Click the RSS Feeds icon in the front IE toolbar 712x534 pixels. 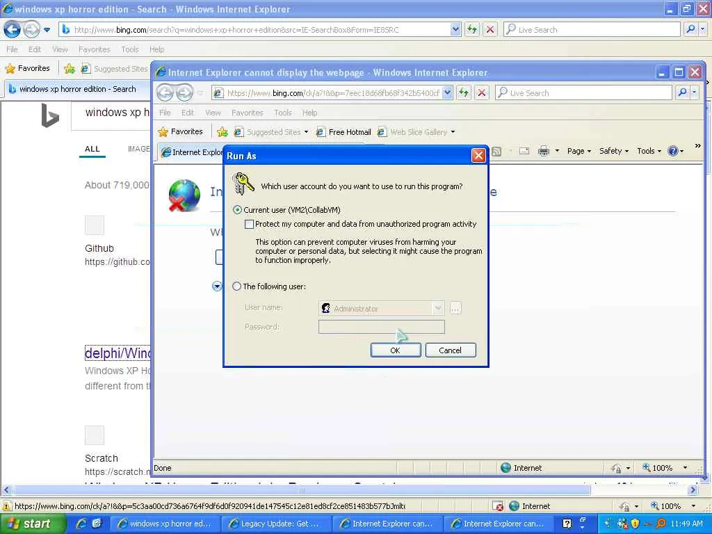(x=496, y=151)
